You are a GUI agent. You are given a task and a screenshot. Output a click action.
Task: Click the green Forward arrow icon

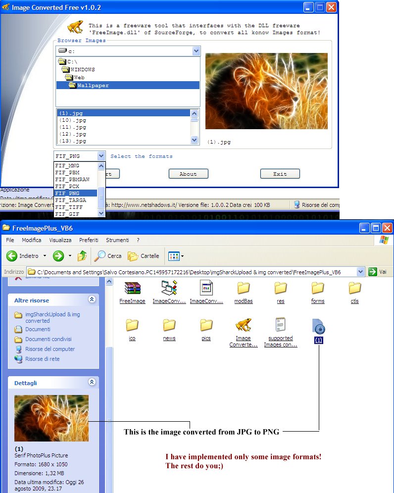[58, 256]
